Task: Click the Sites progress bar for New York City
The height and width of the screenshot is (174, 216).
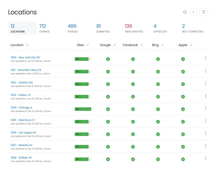Action: pyautogui.click(x=83, y=59)
